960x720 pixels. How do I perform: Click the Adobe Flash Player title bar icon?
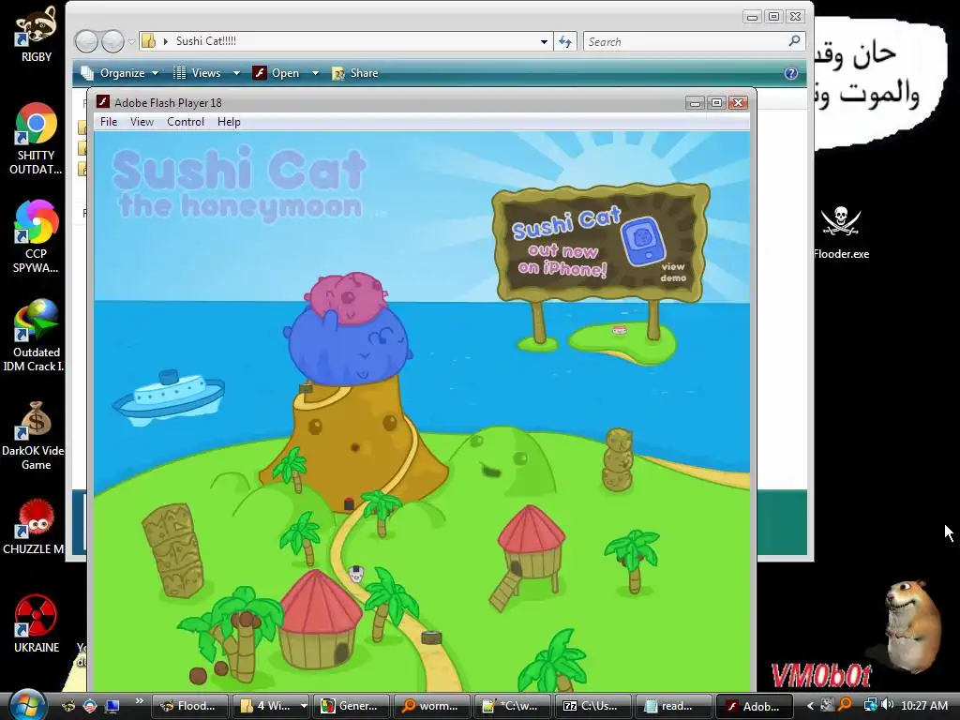pyautogui.click(x=103, y=101)
